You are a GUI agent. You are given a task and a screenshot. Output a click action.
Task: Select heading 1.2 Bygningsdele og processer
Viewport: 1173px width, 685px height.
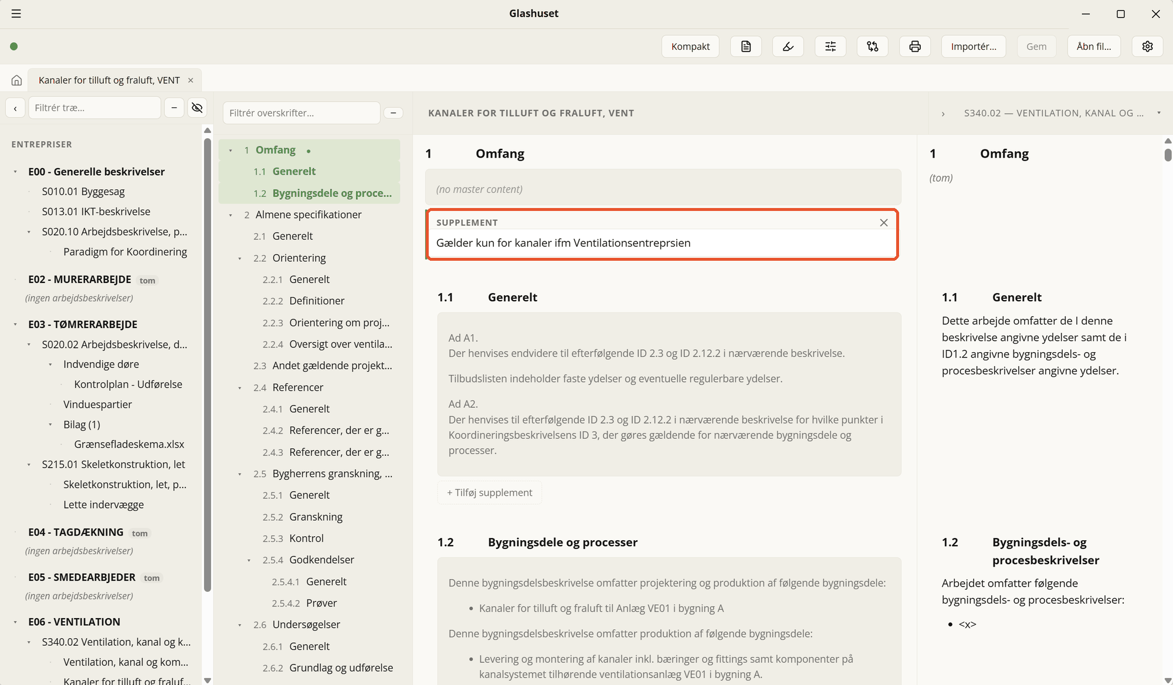pos(310,193)
